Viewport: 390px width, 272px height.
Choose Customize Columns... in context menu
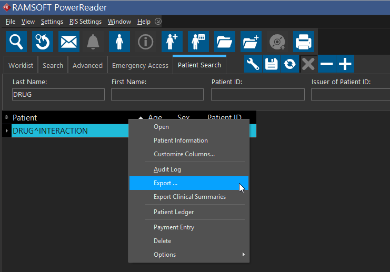[189, 154]
